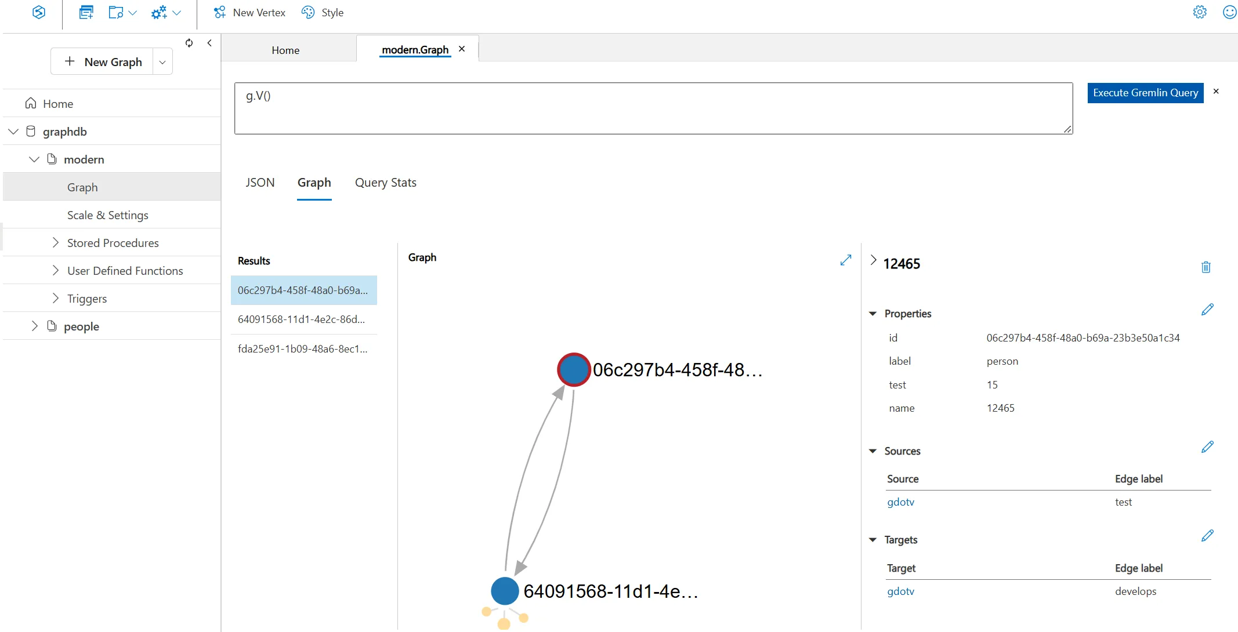Delete vertex 12465 with trash icon

click(1206, 267)
